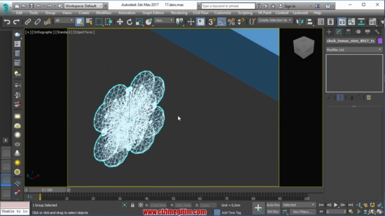The width and height of the screenshot is (385, 216).
Task: Open the Rendering menu
Action: (179, 13)
